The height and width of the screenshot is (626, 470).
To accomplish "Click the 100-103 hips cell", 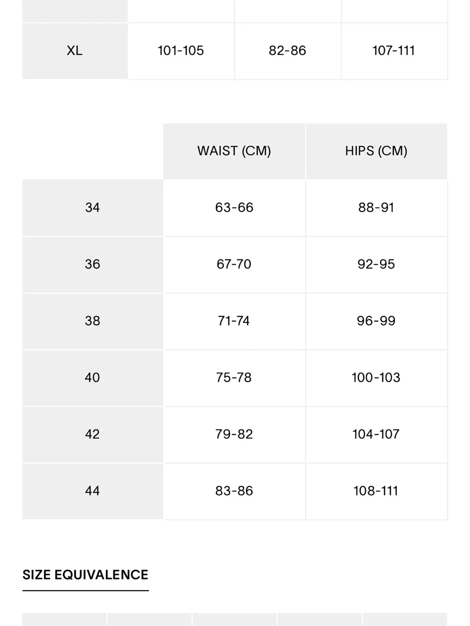I will 376,378.
